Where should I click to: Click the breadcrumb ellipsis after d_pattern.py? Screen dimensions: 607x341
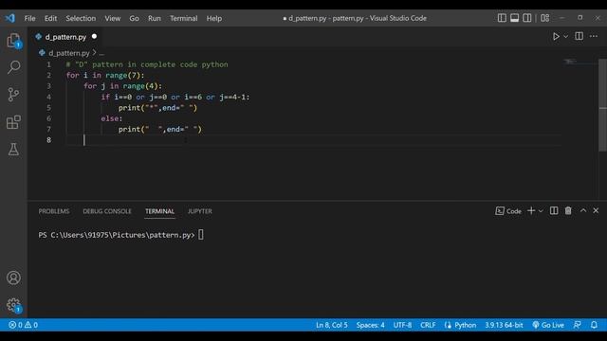[101, 53]
